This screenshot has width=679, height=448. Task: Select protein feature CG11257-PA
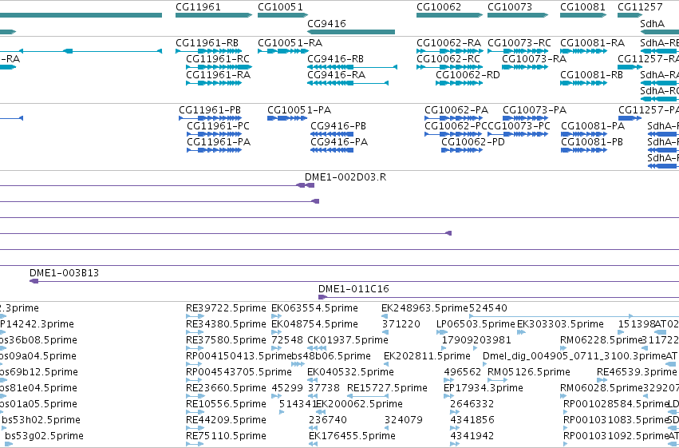click(x=630, y=118)
